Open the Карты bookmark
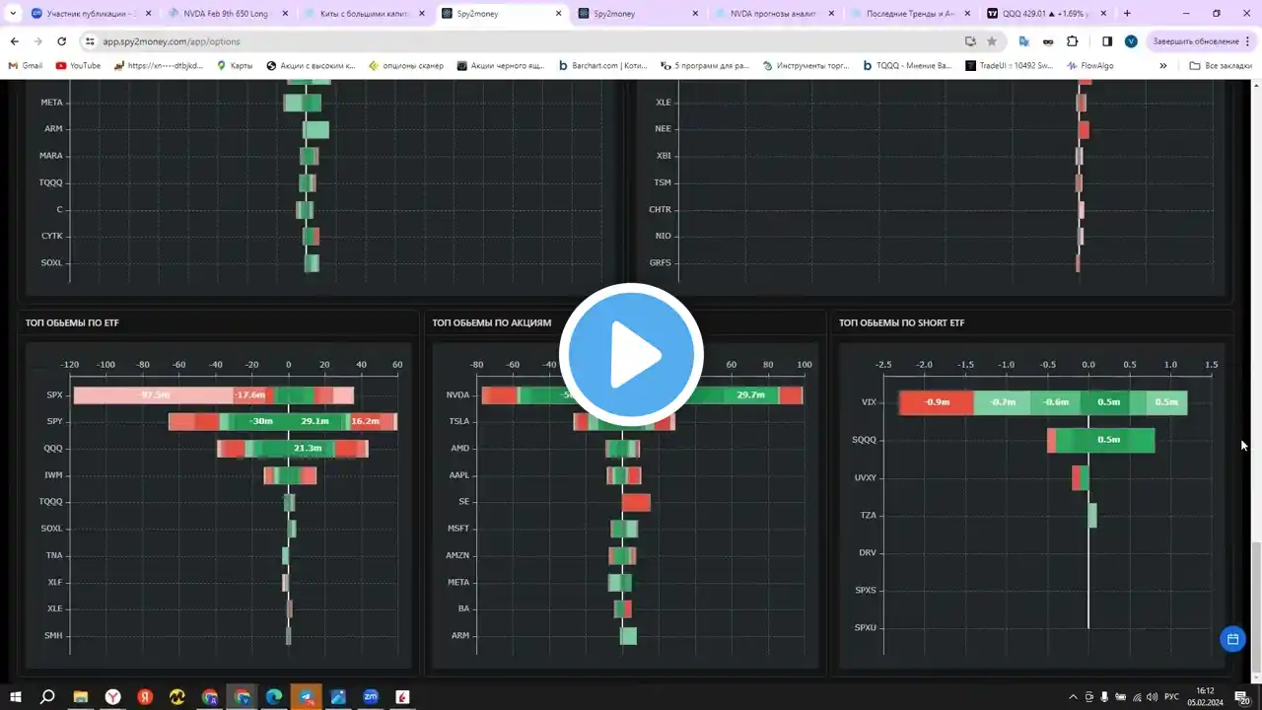The height and width of the screenshot is (710, 1262). pos(235,66)
